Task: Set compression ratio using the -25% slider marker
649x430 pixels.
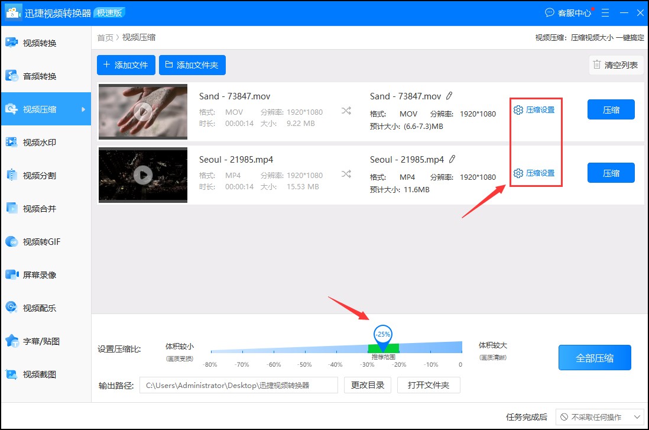Action: pos(382,334)
